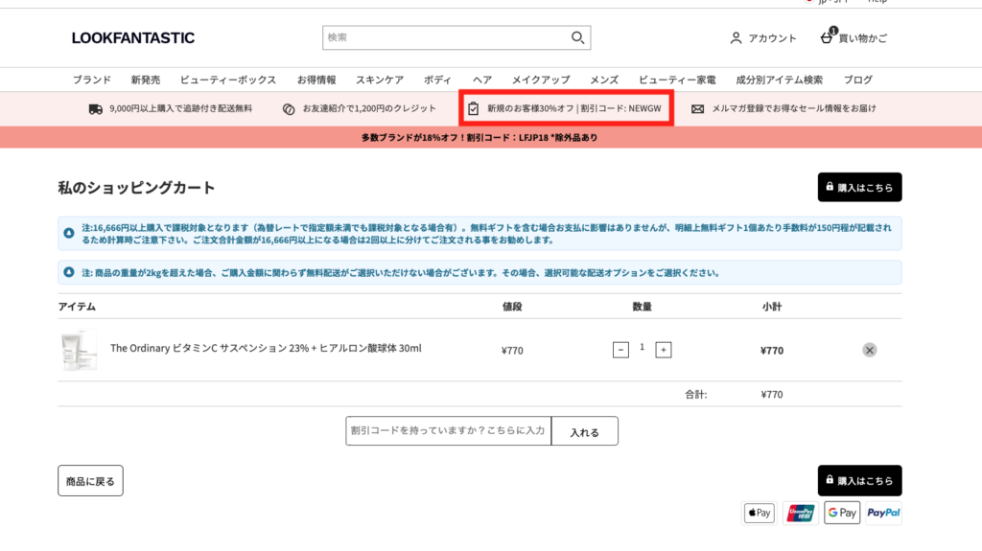
Task: Open the ヘア menu
Action: [481, 80]
